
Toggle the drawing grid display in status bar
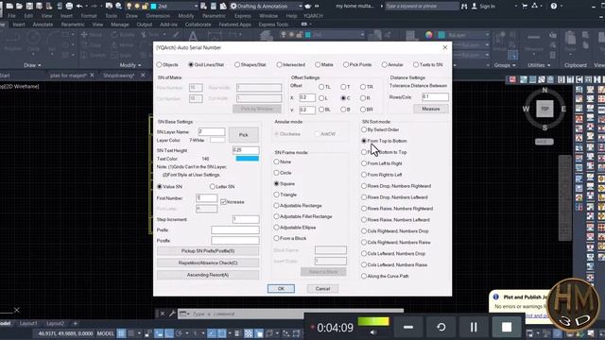(x=121, y=333)
